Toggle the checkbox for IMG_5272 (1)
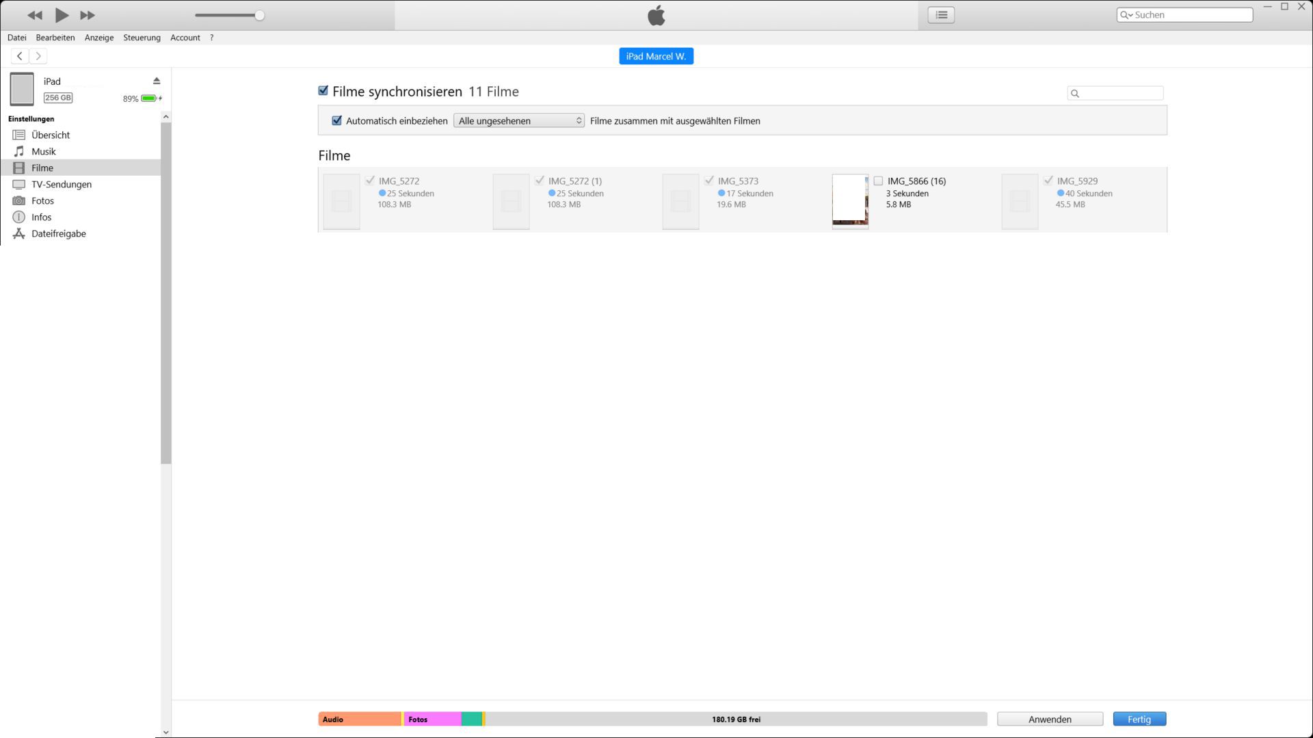 [x=540, y=181]
